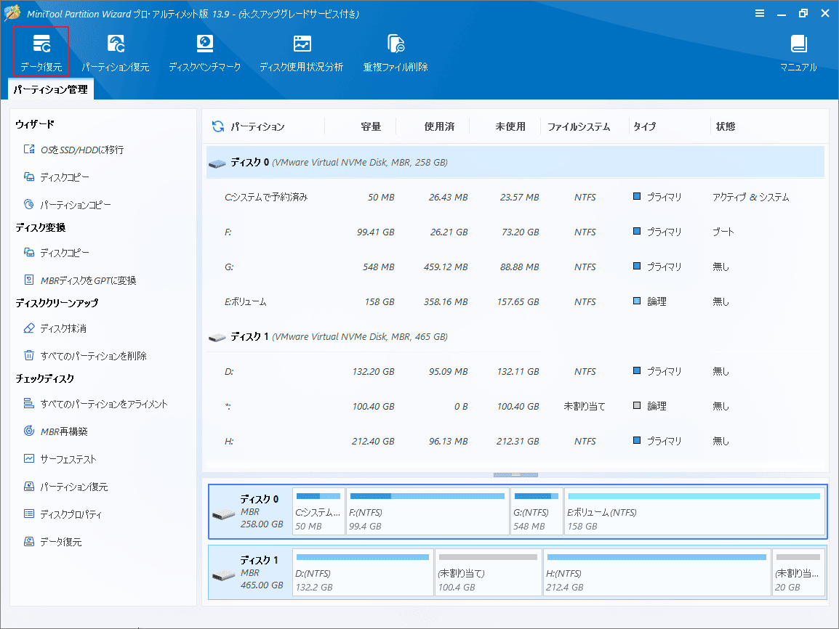This screenshot has height=629, width=839.
Task: Sort by ファイルシステム column header
Action: pos(579,126)
